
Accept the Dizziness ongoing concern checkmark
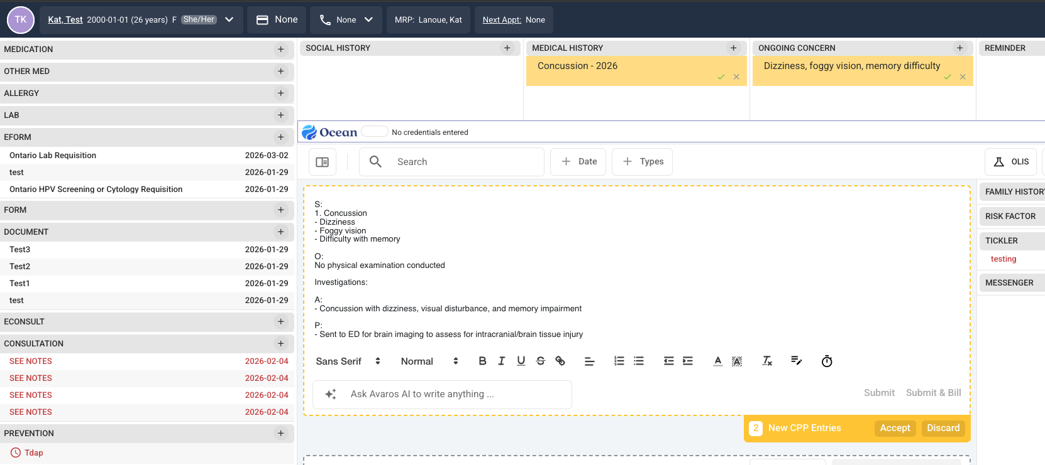pyautogui.click(x=948, y=77)
